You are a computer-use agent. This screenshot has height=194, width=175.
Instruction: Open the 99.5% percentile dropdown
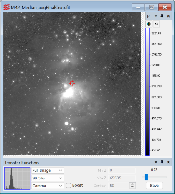pos(48,178)
